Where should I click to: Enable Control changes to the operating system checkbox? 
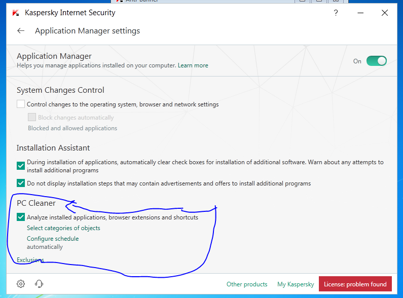(x=21, y=104)
